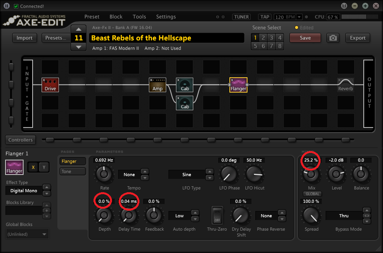This screenshot has width=383, height=253.
Task: Select the Amp block in grid
Action: 158,85
